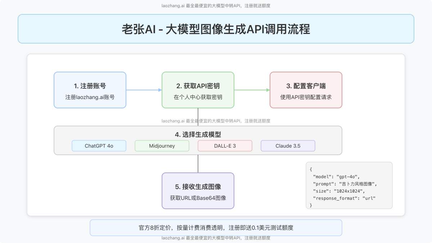The image size is (432, 243).
Task: Select the '1. 注册账号' step box
Action: click(90, 90)
